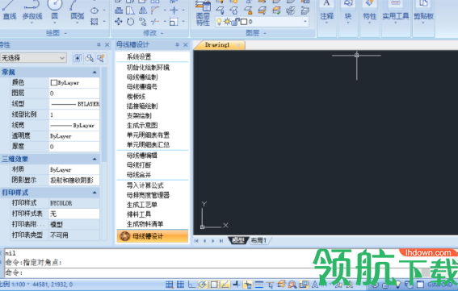Click the first toggle icon beside 无选择
Screen dimensions: 458x291
point(78,58)
